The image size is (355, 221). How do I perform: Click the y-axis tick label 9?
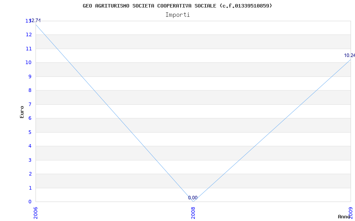pos(30,76)
